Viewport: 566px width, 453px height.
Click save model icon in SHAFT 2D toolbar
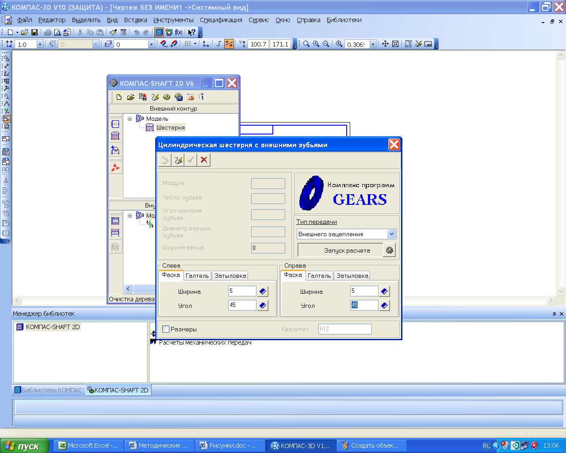point(143,97)
